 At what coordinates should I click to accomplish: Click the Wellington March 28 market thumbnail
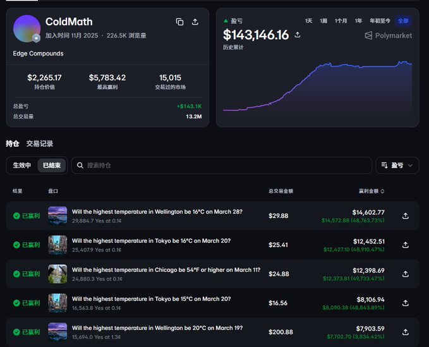[x=57, y=216]
